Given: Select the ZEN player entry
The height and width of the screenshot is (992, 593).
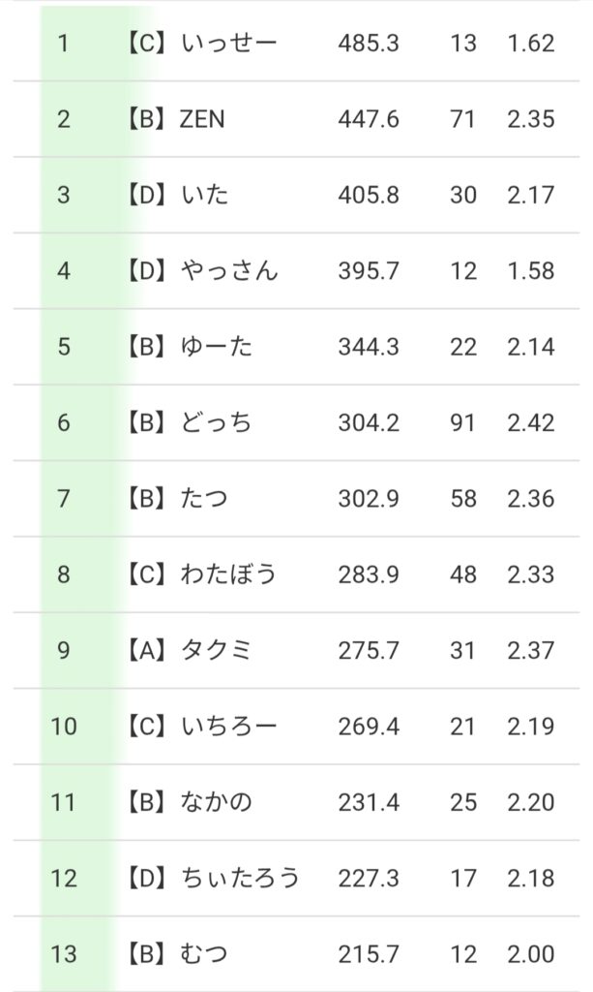Looking at the screenshot, I should 202,119.
